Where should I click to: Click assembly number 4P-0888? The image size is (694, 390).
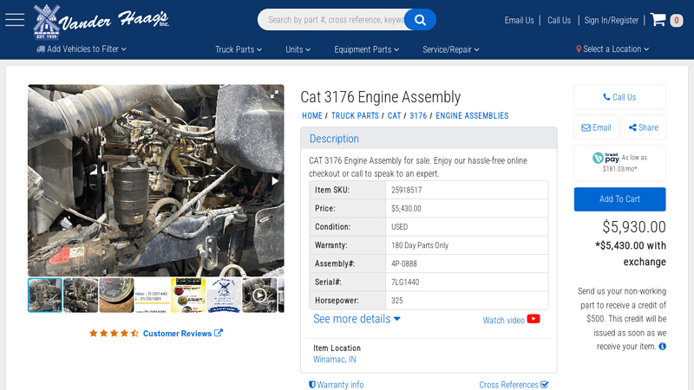pyautogui.click(x=403, y=263)
